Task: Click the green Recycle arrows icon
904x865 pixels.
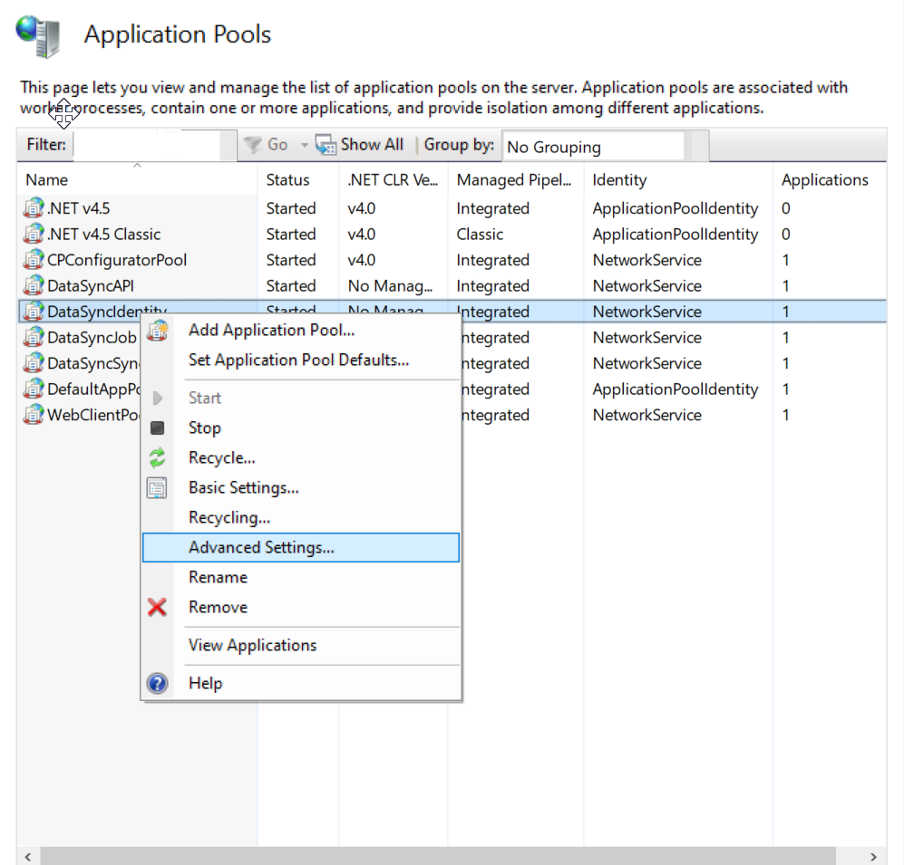Action: click(158, 458)
